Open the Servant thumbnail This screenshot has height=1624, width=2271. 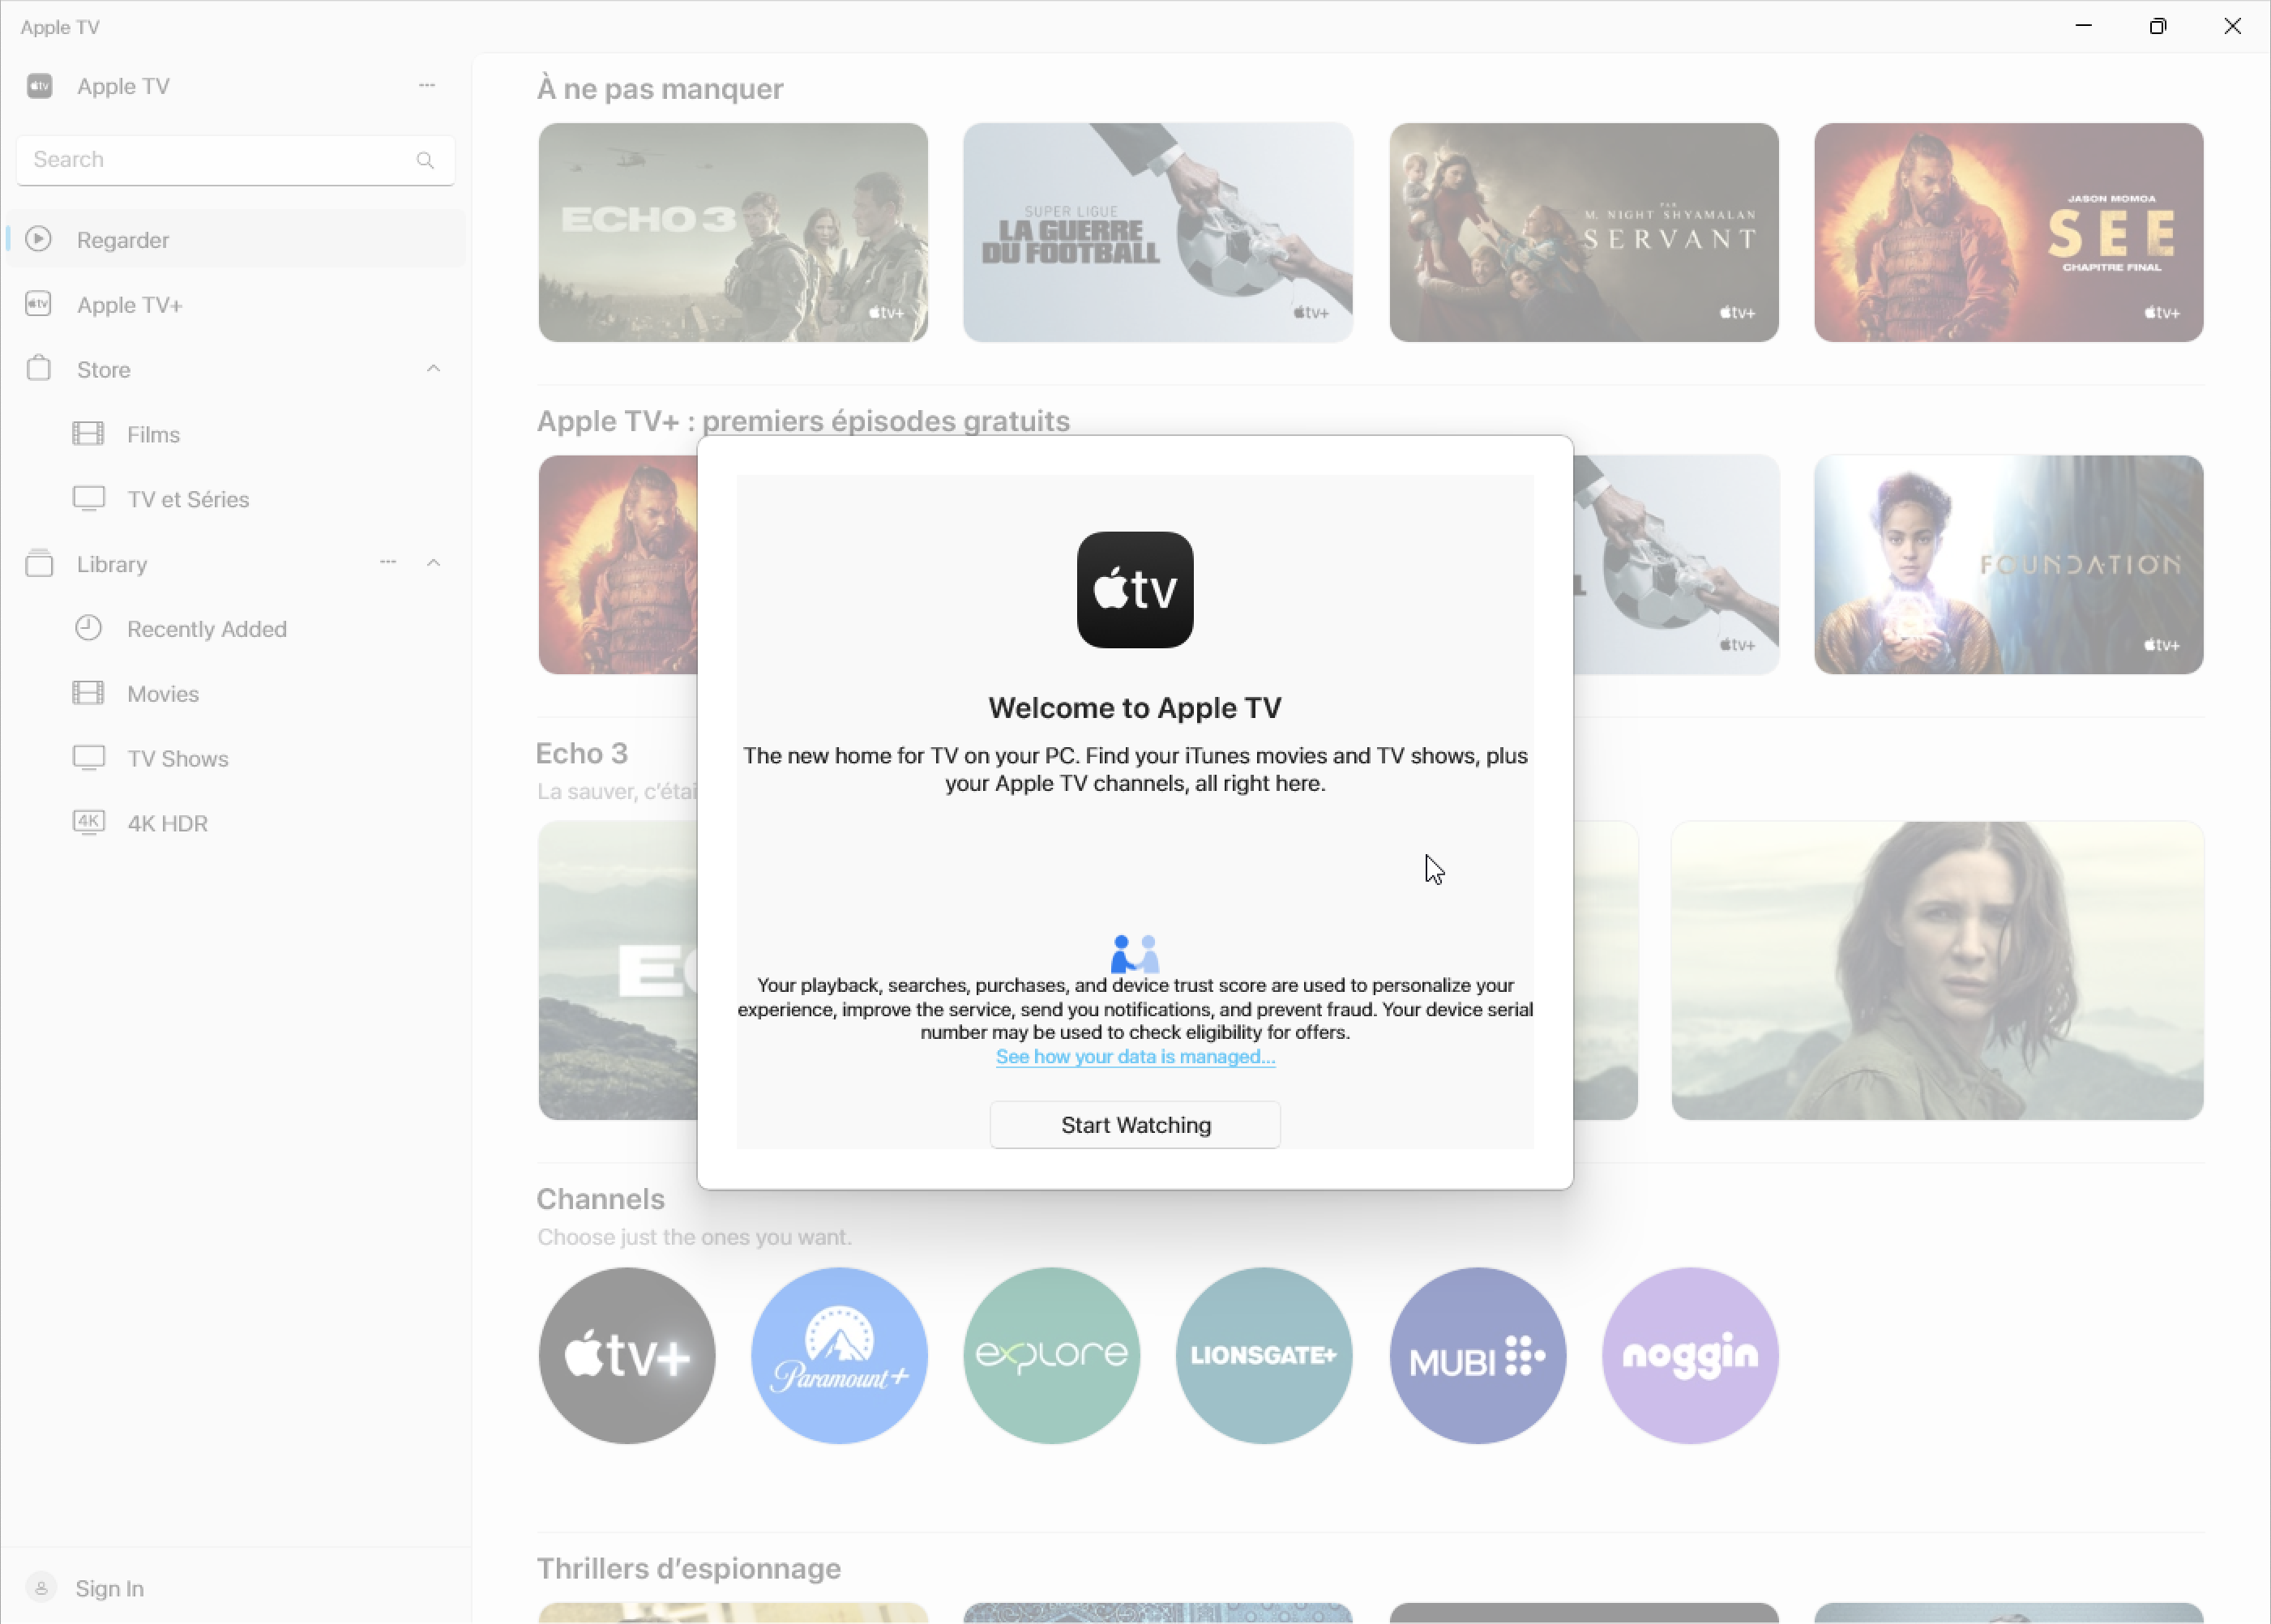coord(1584,233)
